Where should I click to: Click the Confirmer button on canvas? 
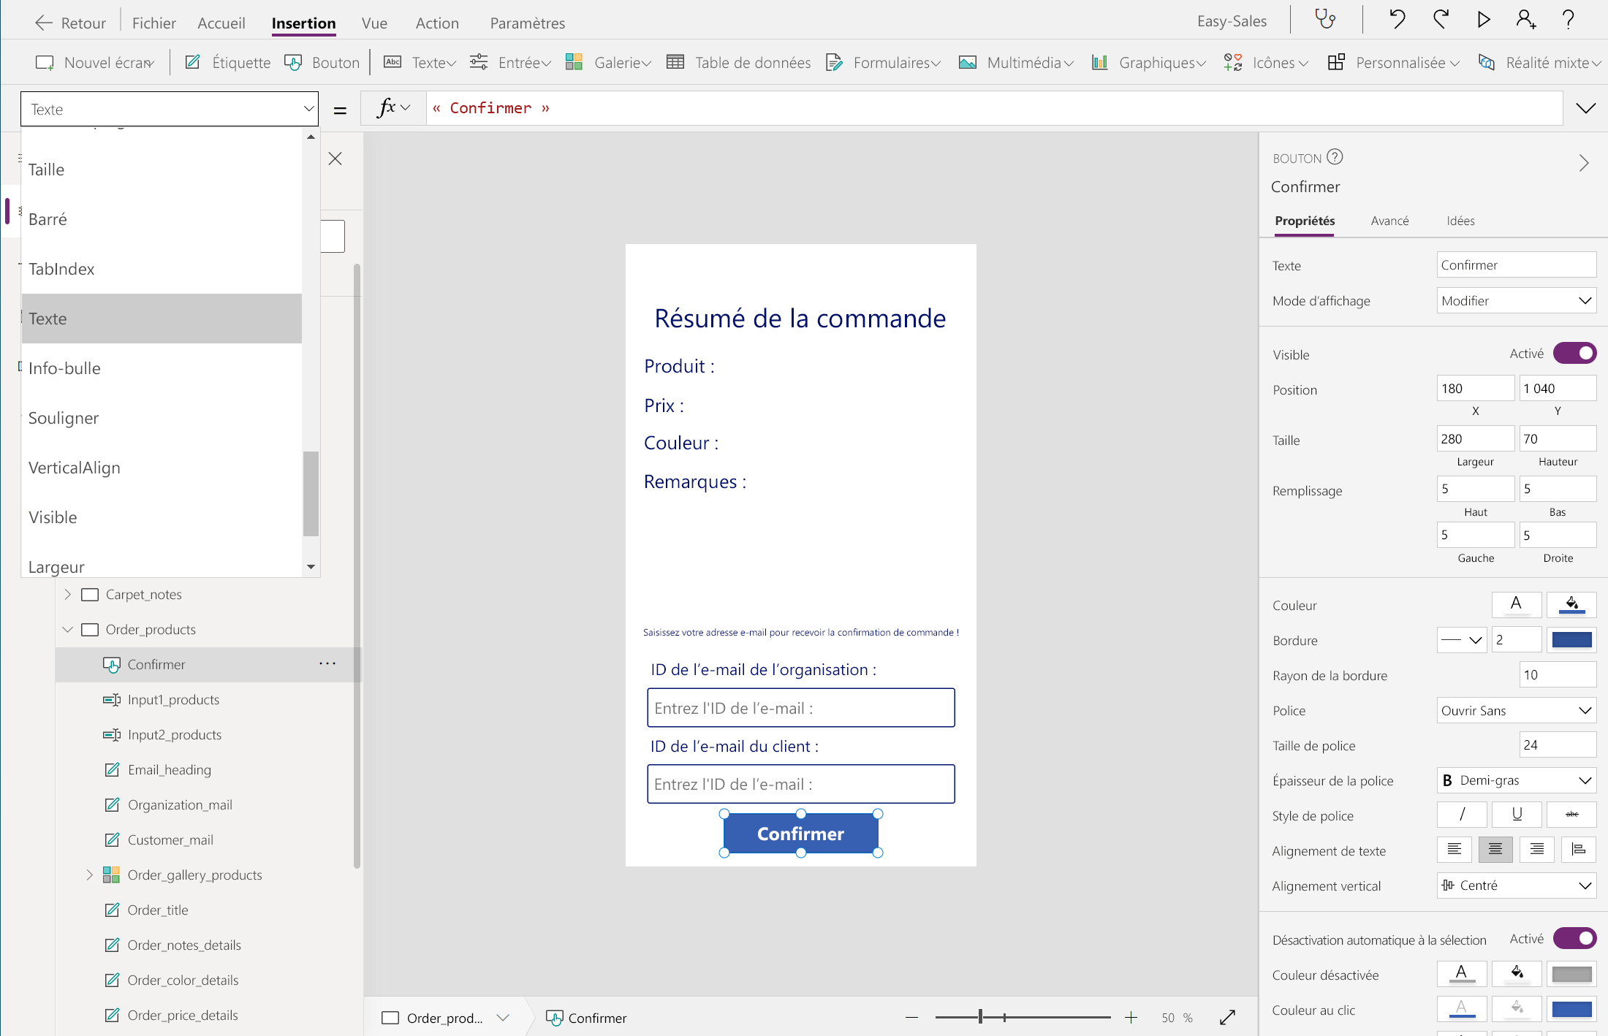801,833
